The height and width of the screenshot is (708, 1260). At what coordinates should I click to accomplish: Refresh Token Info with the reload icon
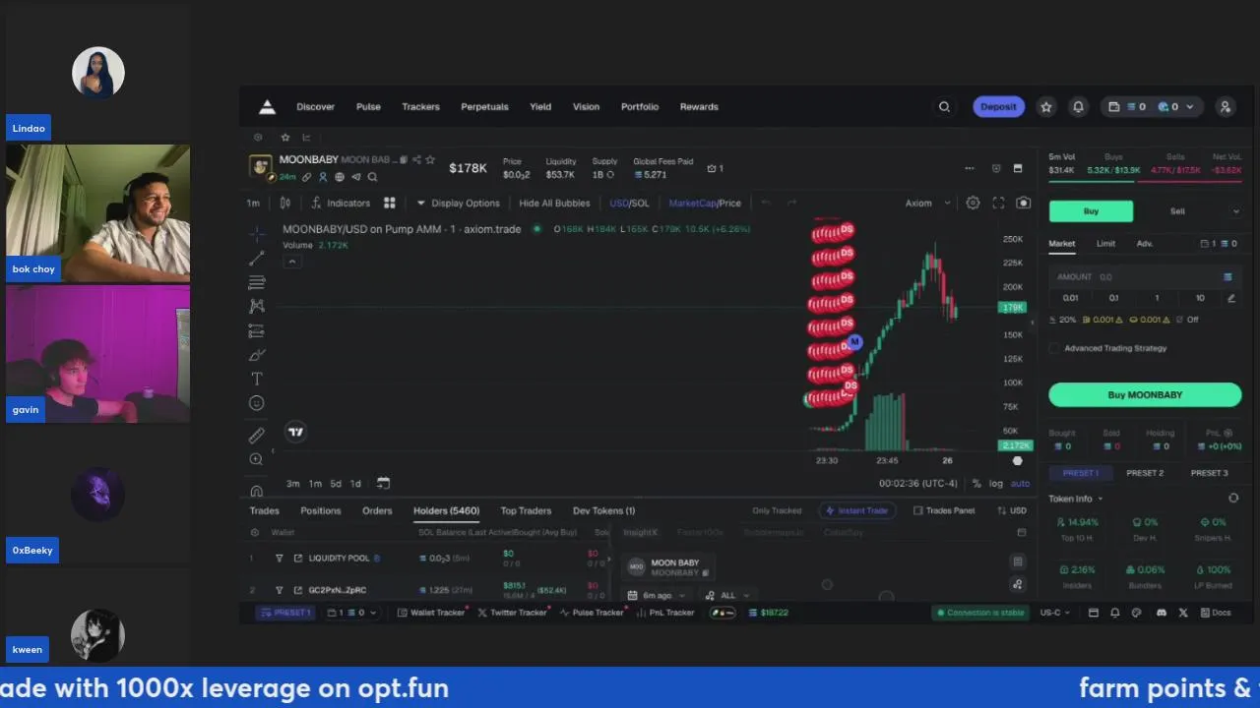click(x=1233, y=499)
